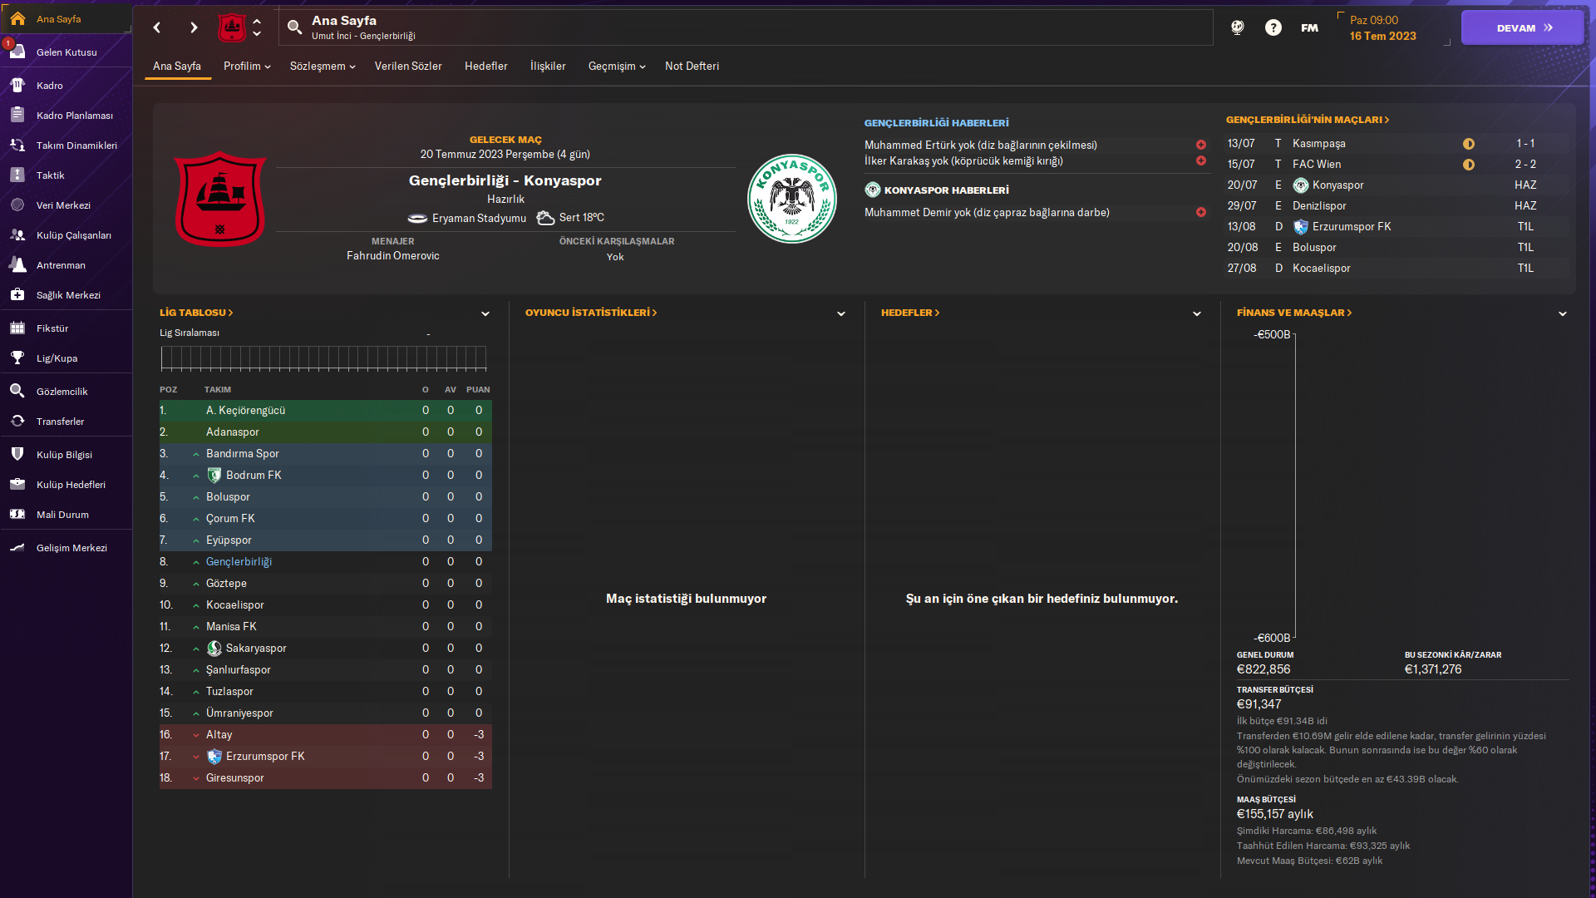Open Lig Tablosu panel dropdown chevron
This screenshot has width=1596, height=898.
485,313
